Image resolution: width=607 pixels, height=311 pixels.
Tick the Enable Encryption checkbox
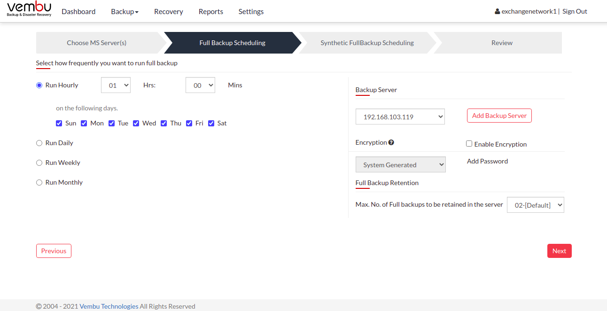pyautogui.click(x=469, y=144)
